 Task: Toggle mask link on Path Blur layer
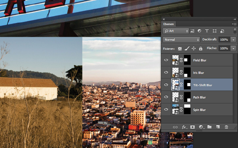point(181,97)
